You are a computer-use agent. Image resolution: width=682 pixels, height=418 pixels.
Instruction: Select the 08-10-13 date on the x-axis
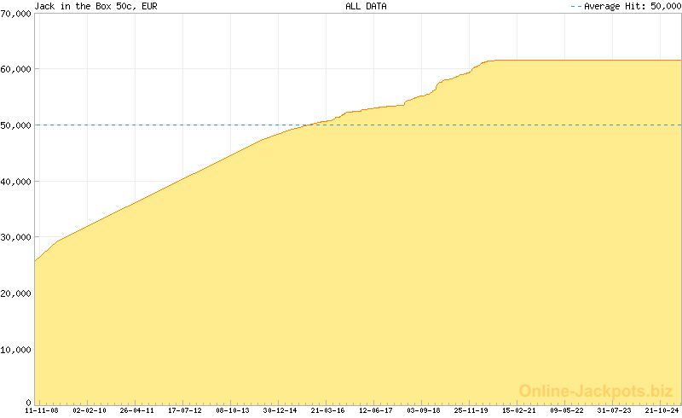click(233, 410)
